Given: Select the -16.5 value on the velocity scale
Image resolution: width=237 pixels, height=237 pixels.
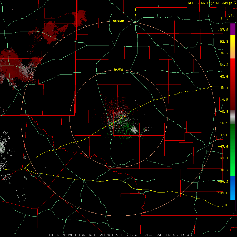Looking at the screenshot, I should click(223, 123).
